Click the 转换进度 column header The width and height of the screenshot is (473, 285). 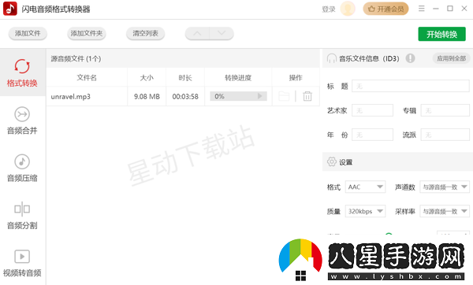(238, 78)
